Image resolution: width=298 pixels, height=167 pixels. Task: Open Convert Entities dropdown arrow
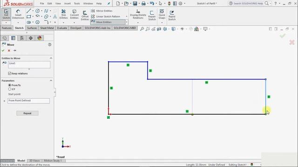[74, 23]
